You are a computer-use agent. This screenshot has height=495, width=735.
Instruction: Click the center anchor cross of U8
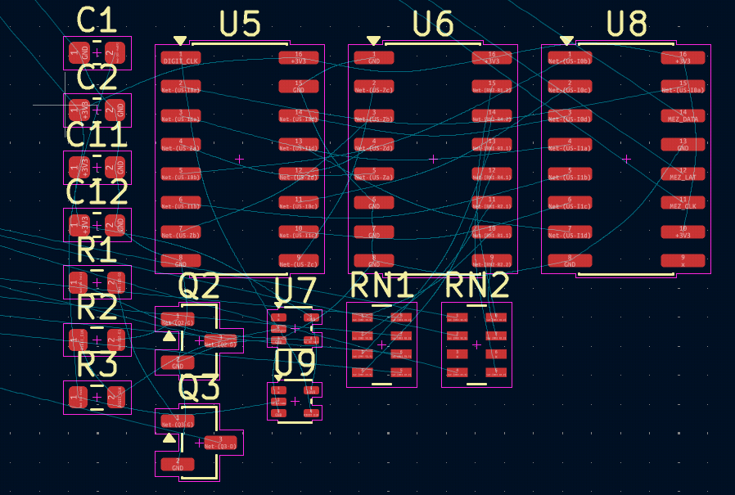626,160
